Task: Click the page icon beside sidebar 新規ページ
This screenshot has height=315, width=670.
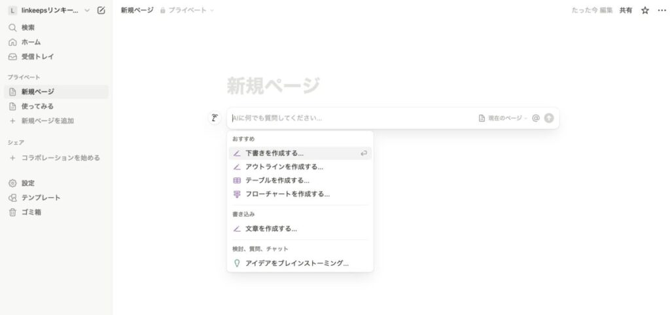Action: pos(13,92)
